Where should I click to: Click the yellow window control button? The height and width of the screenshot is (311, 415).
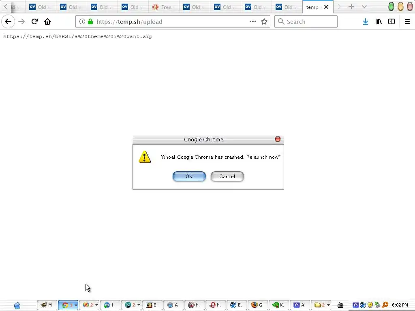coord(401,6)
